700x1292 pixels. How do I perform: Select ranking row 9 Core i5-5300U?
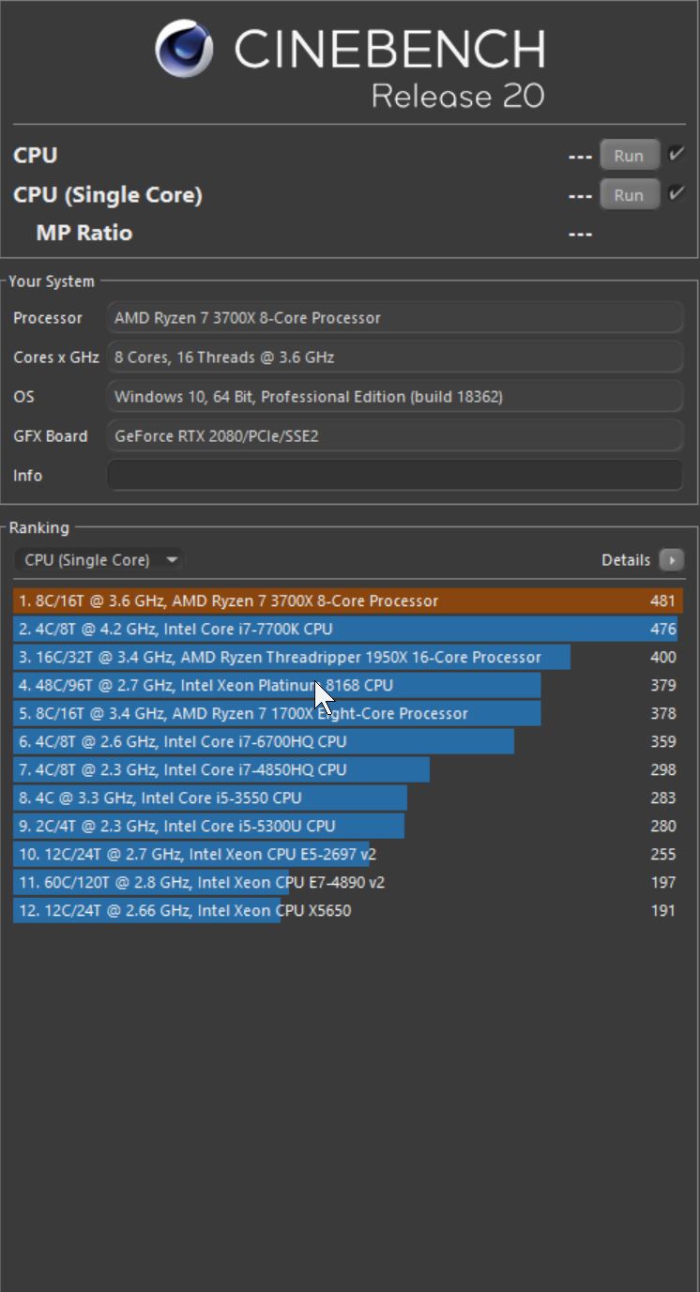(x=348, y=826)
